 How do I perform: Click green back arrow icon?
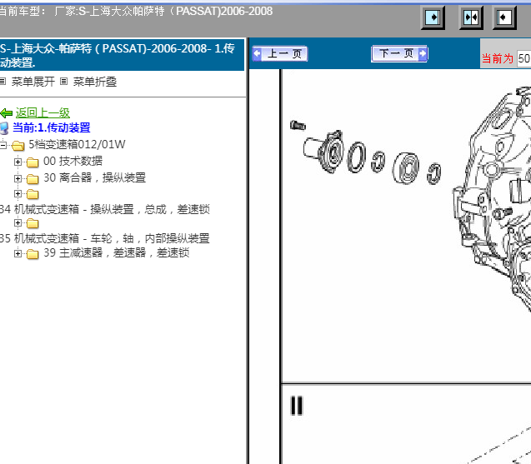coord(7,113)
